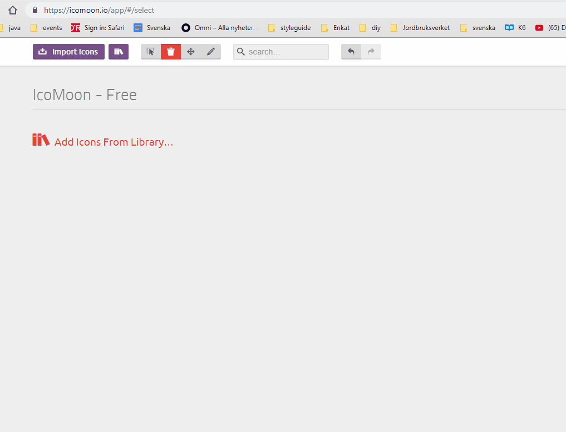Open the java bookmarks folder

click(11, 28)
